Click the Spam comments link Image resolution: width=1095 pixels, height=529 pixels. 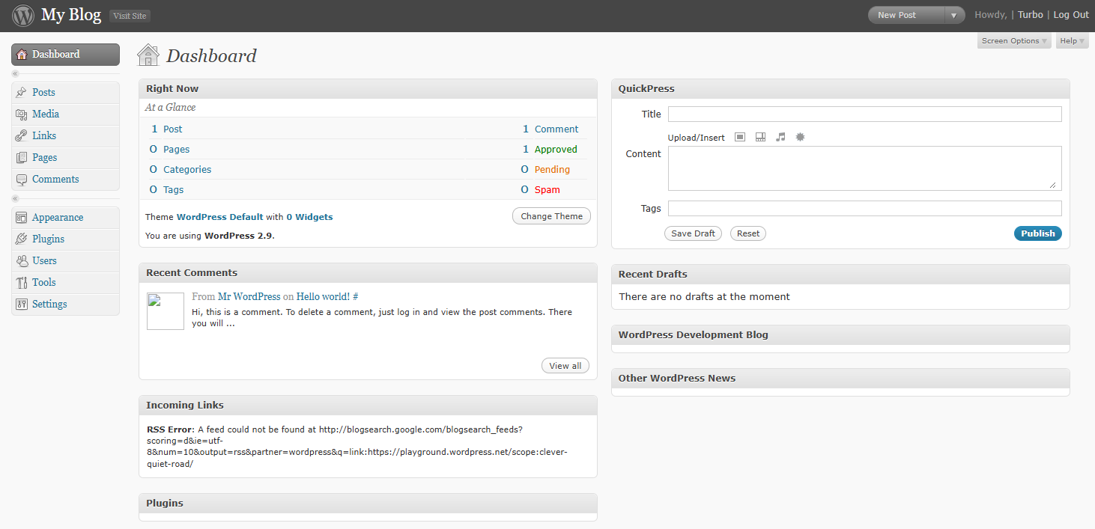coord(547,190)
